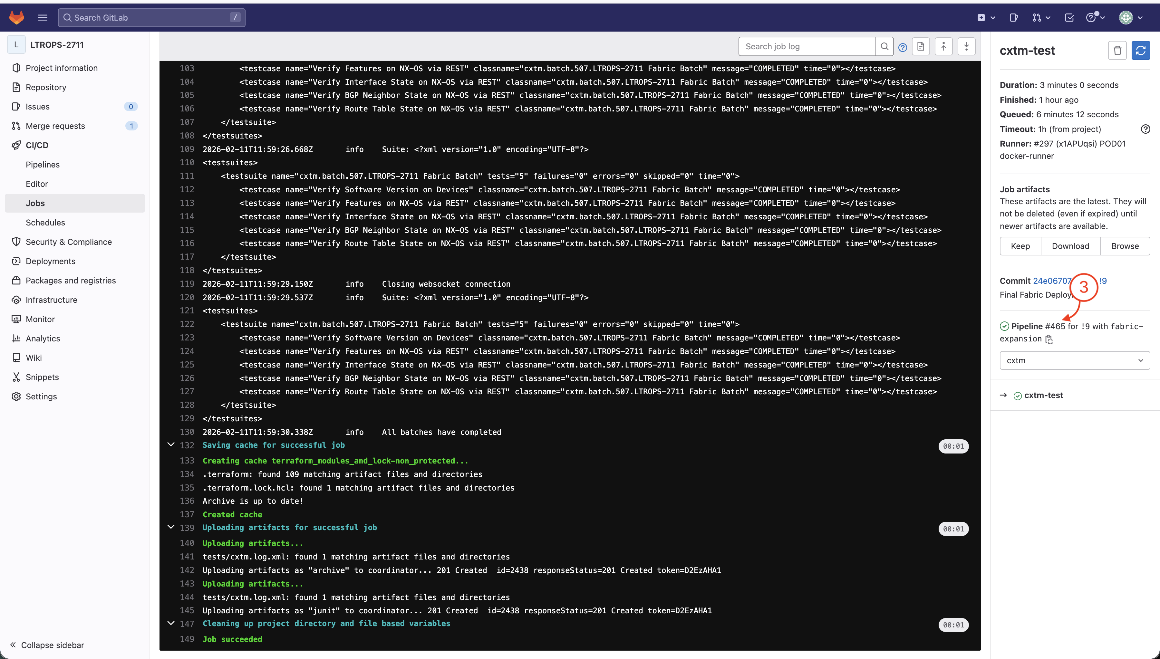Click the show complete raw log icon
1160x659 pixels.
[921, 47]
